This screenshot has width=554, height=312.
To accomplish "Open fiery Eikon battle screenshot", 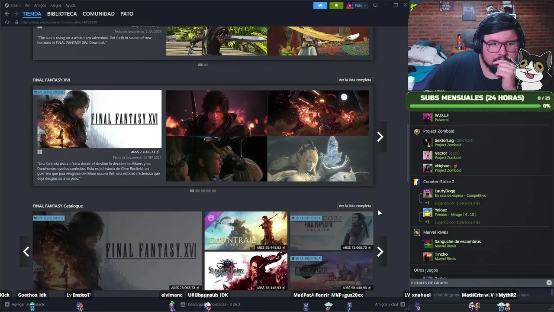I will [318, 113].
